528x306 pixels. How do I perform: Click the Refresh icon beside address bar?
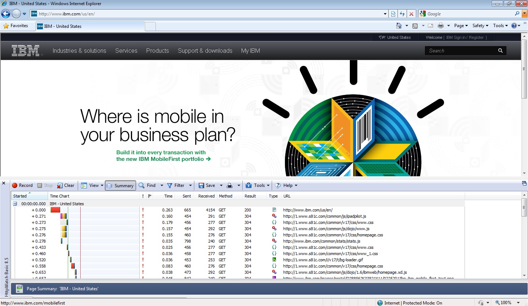[x=402, y=14]
